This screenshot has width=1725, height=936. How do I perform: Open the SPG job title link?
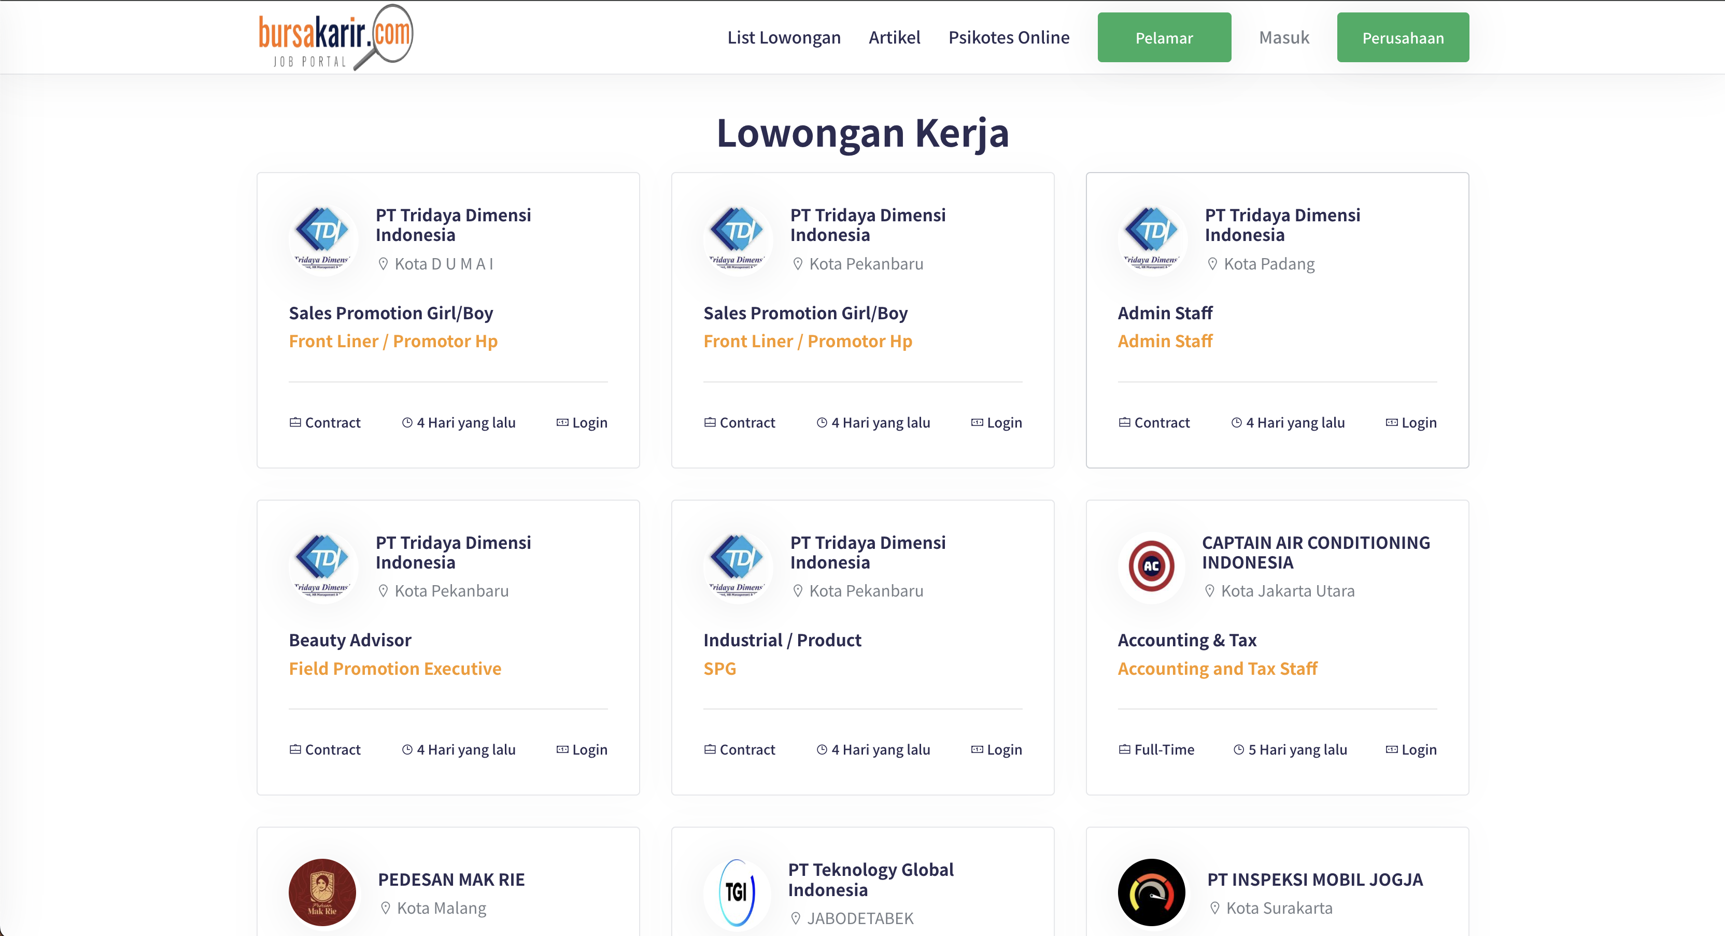pyautogui.click(x=719, y=669)
